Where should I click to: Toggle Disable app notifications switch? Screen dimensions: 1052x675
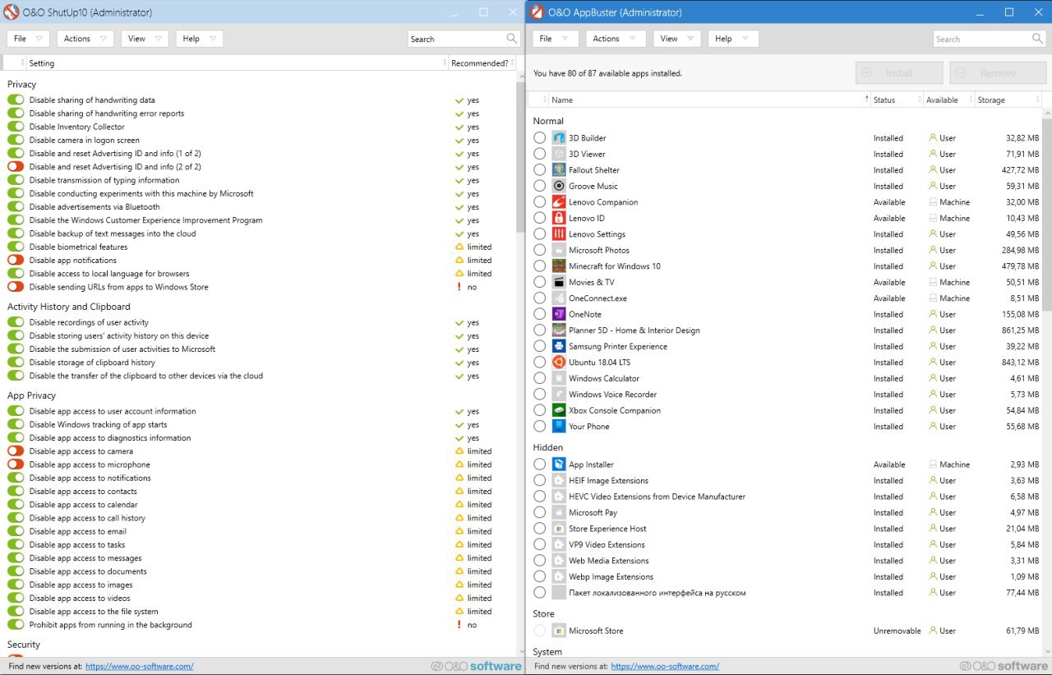click(16, 261)
